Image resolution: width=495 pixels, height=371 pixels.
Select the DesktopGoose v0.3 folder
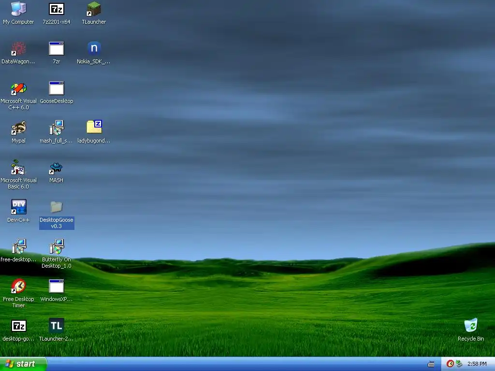coord(57,207)
